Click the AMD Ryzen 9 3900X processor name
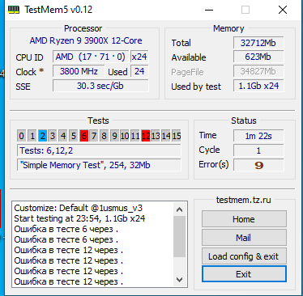The width and height of the screenshot is (303, 296). pos(86,40)
